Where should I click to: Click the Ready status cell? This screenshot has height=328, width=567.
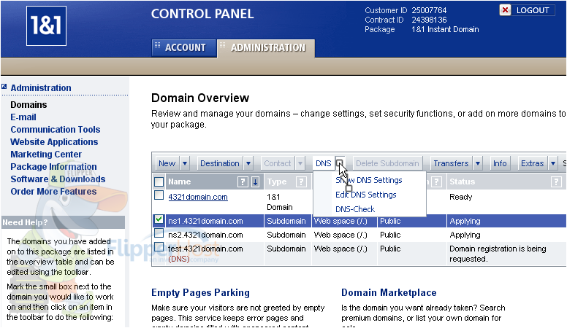pyautogui.click(x=460, y=197)
